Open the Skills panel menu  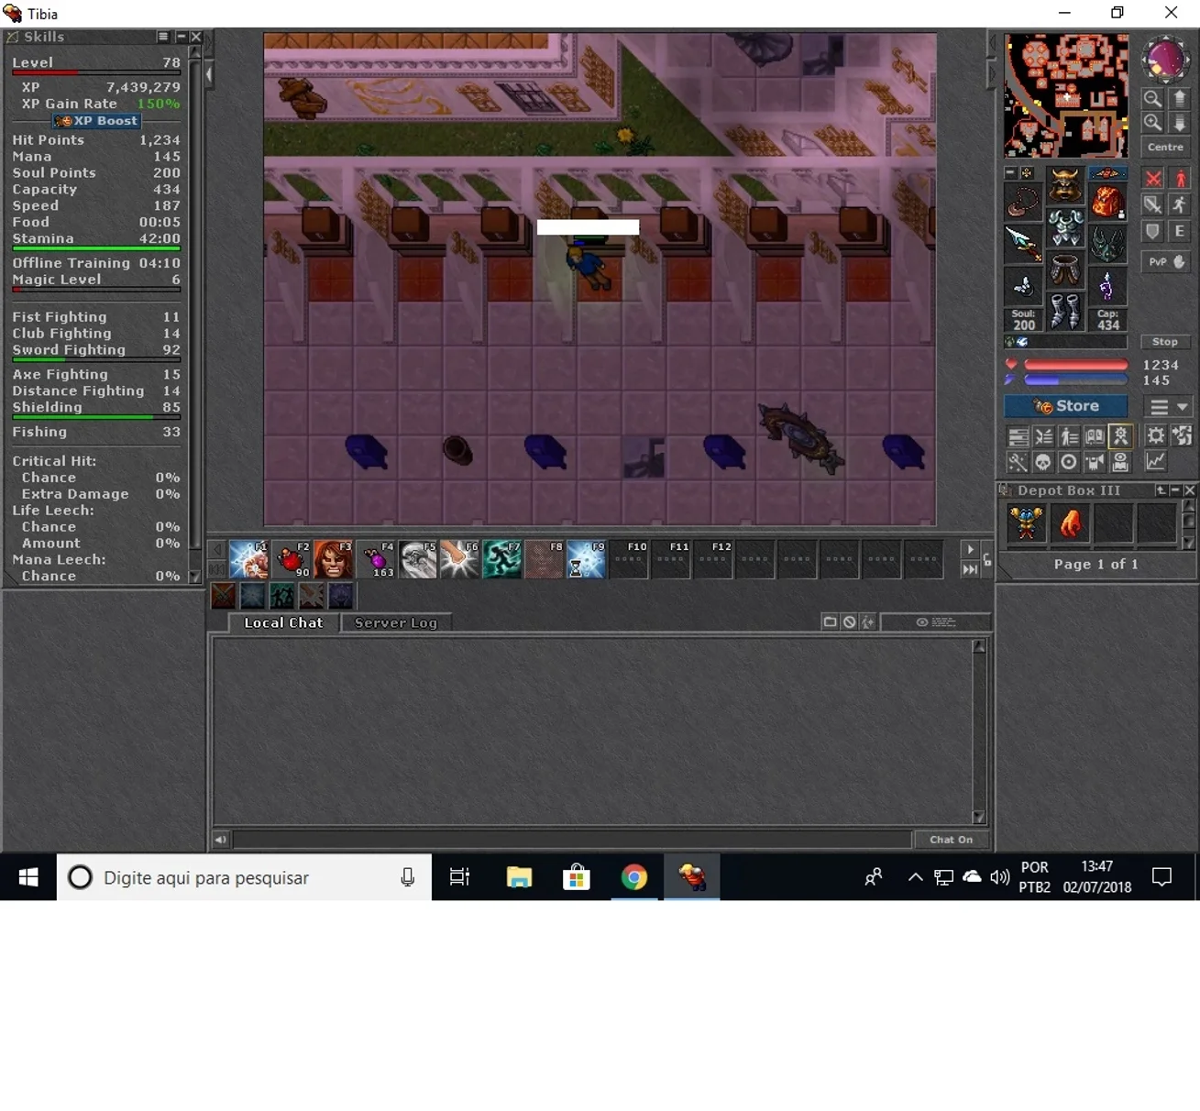163,37
